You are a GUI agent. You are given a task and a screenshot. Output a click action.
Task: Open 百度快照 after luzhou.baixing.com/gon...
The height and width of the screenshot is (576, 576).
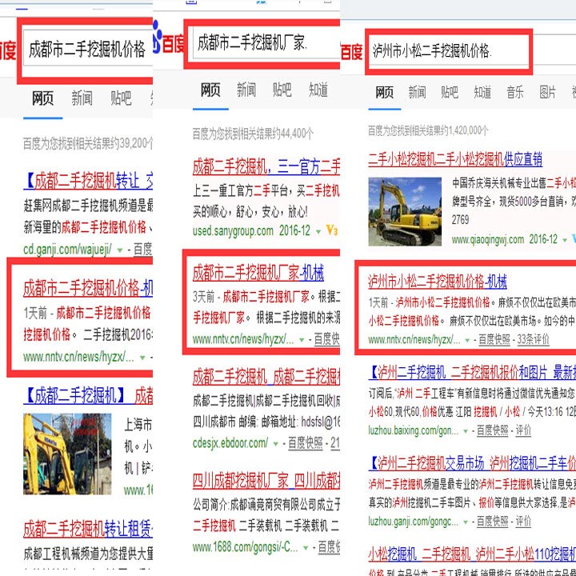[492, 430]
